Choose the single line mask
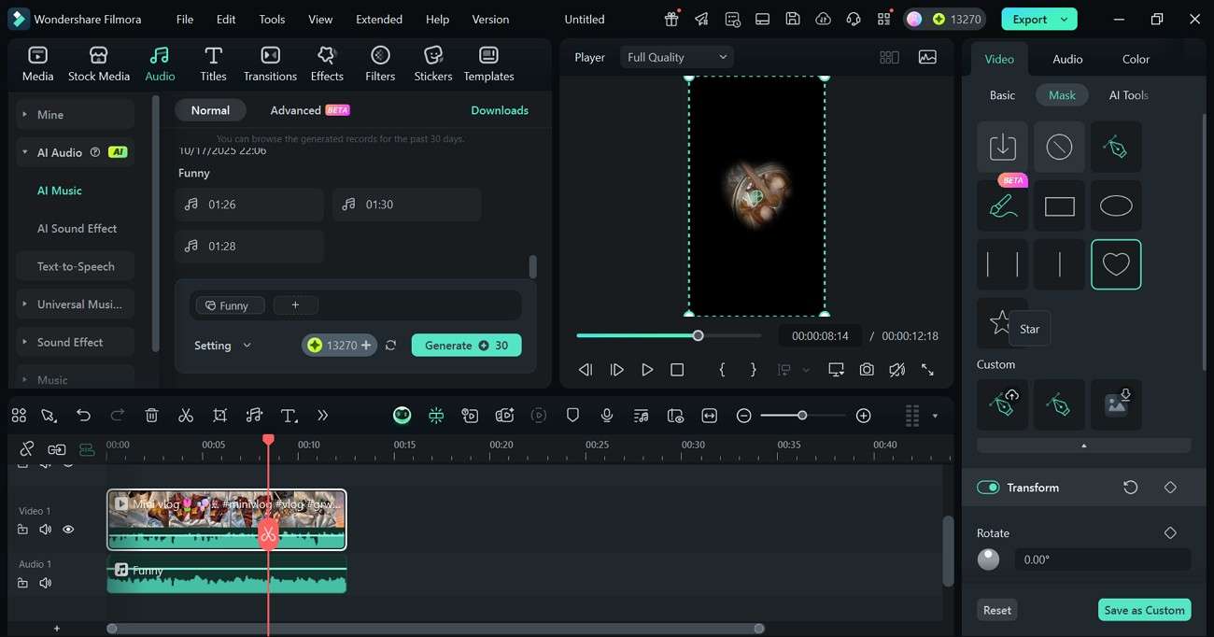The width and height of the screenshot is (1214, 637). pyautogui.click(x=1059, y=264)
